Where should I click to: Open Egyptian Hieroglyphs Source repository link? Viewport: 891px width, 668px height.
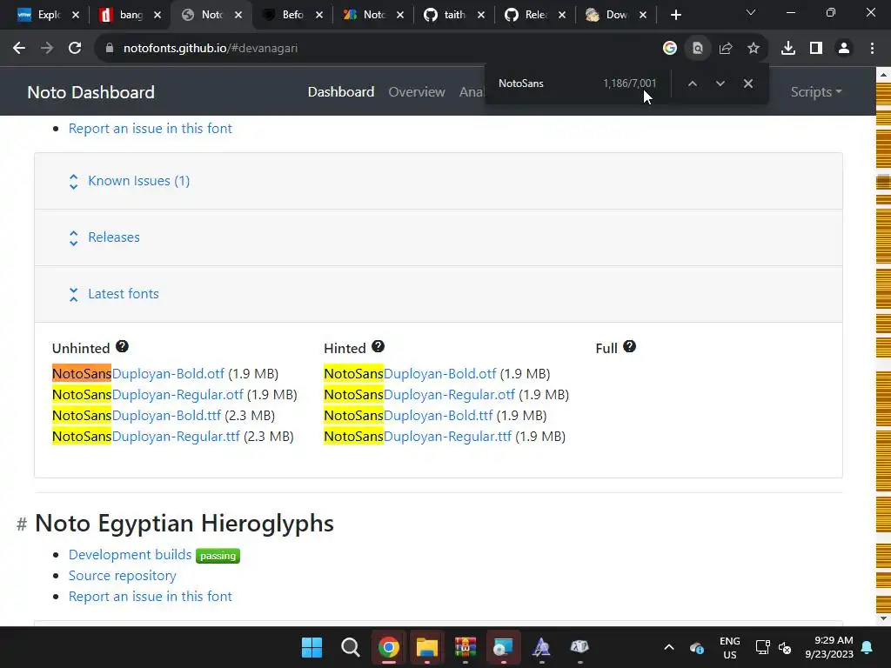coord(122,576)
